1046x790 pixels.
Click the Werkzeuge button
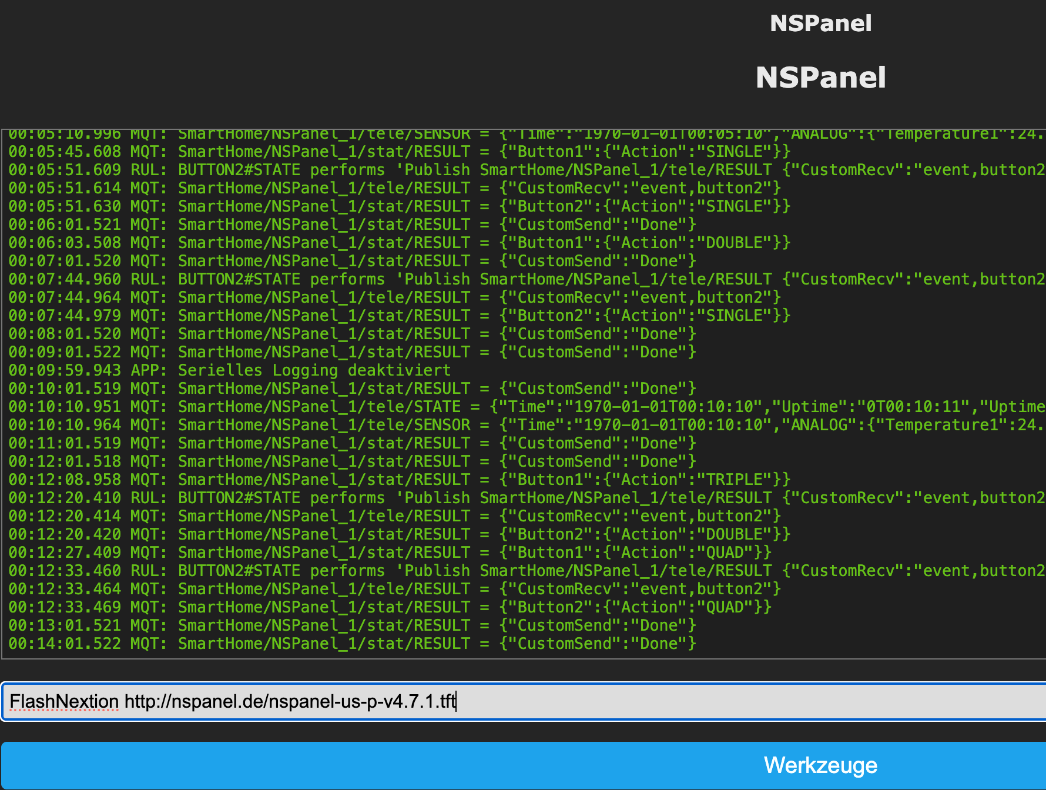[x=524, y=765]
